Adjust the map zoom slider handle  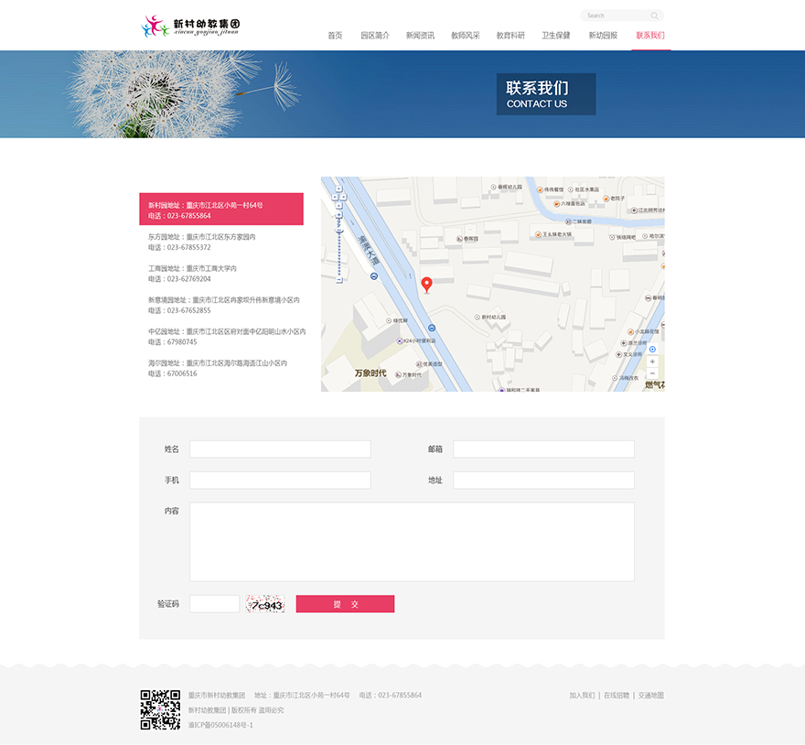(338, 230)
